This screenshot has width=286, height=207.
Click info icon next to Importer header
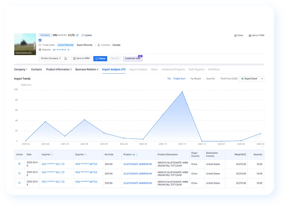coord(52,155)
